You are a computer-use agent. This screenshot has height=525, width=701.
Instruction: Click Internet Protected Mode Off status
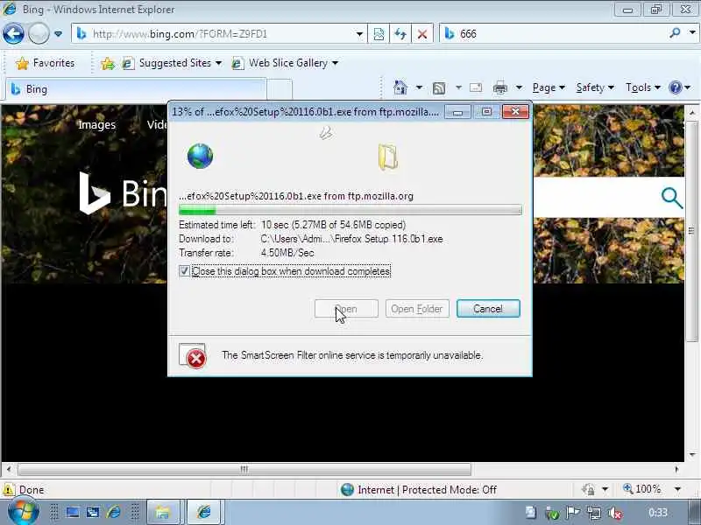[x=419, y=490]
